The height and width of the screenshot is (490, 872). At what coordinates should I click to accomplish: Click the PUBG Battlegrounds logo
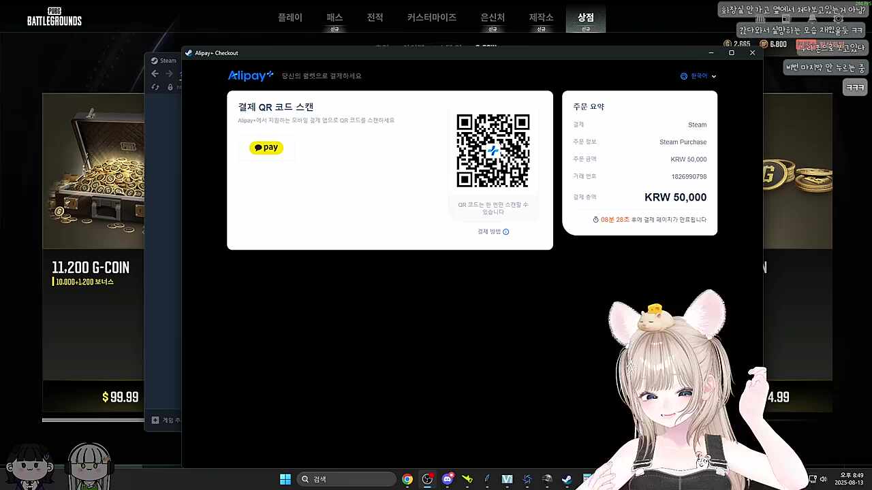tap(54, 16)
